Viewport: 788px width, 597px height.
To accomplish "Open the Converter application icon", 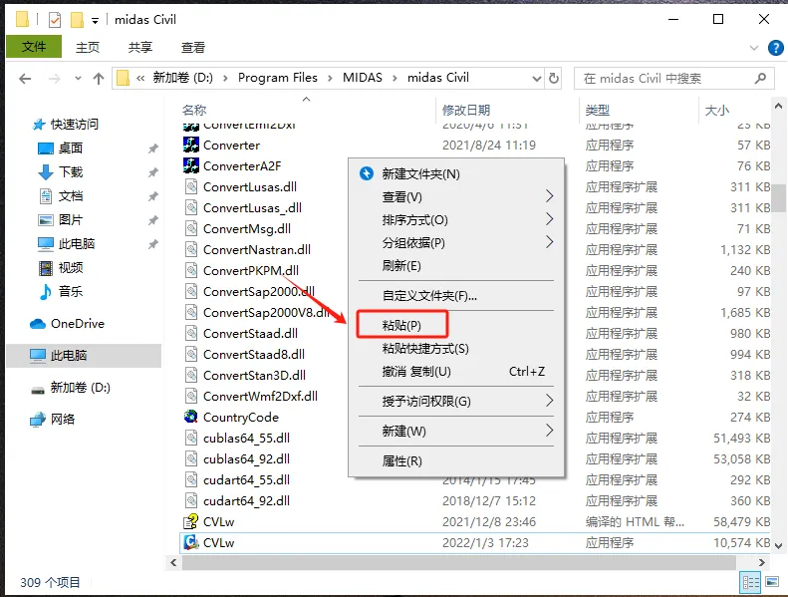I will pyautogui.click(x=191, y=145).
